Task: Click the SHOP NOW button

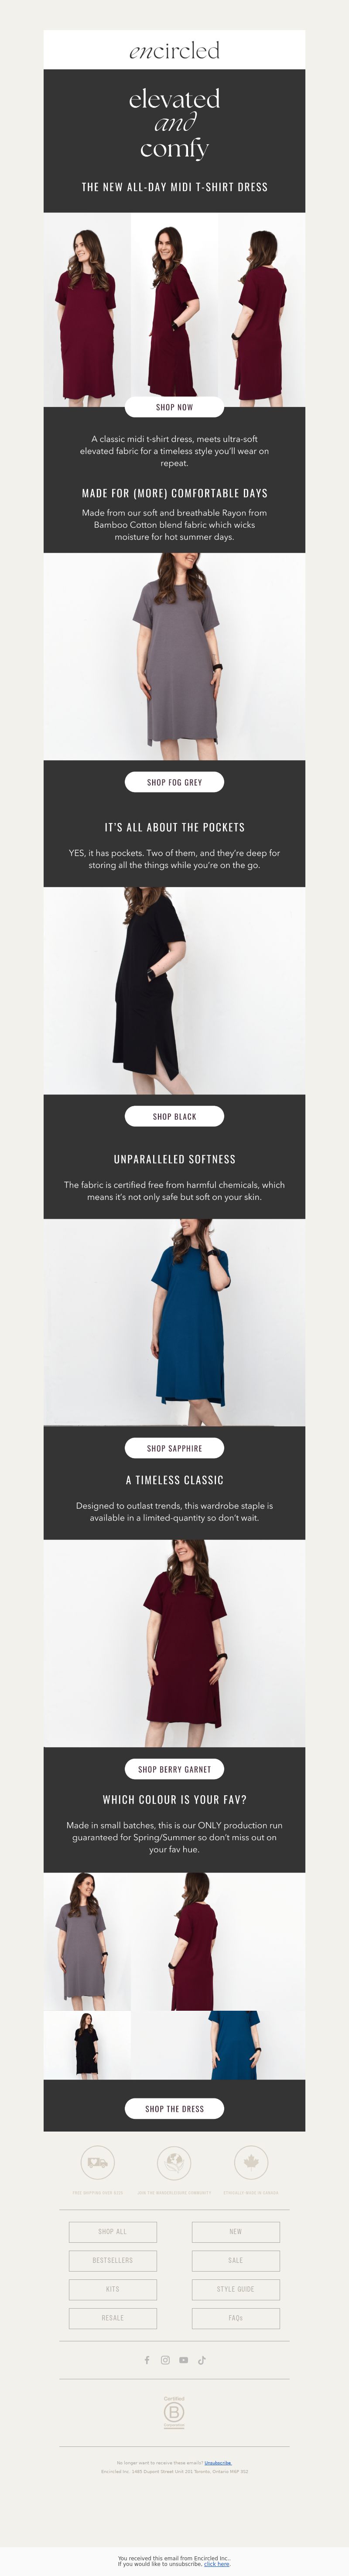Action: pyautogui.click(x=174, y=407)
